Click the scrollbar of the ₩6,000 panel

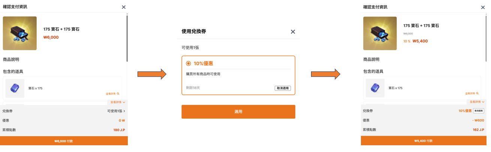click(127, 37)
